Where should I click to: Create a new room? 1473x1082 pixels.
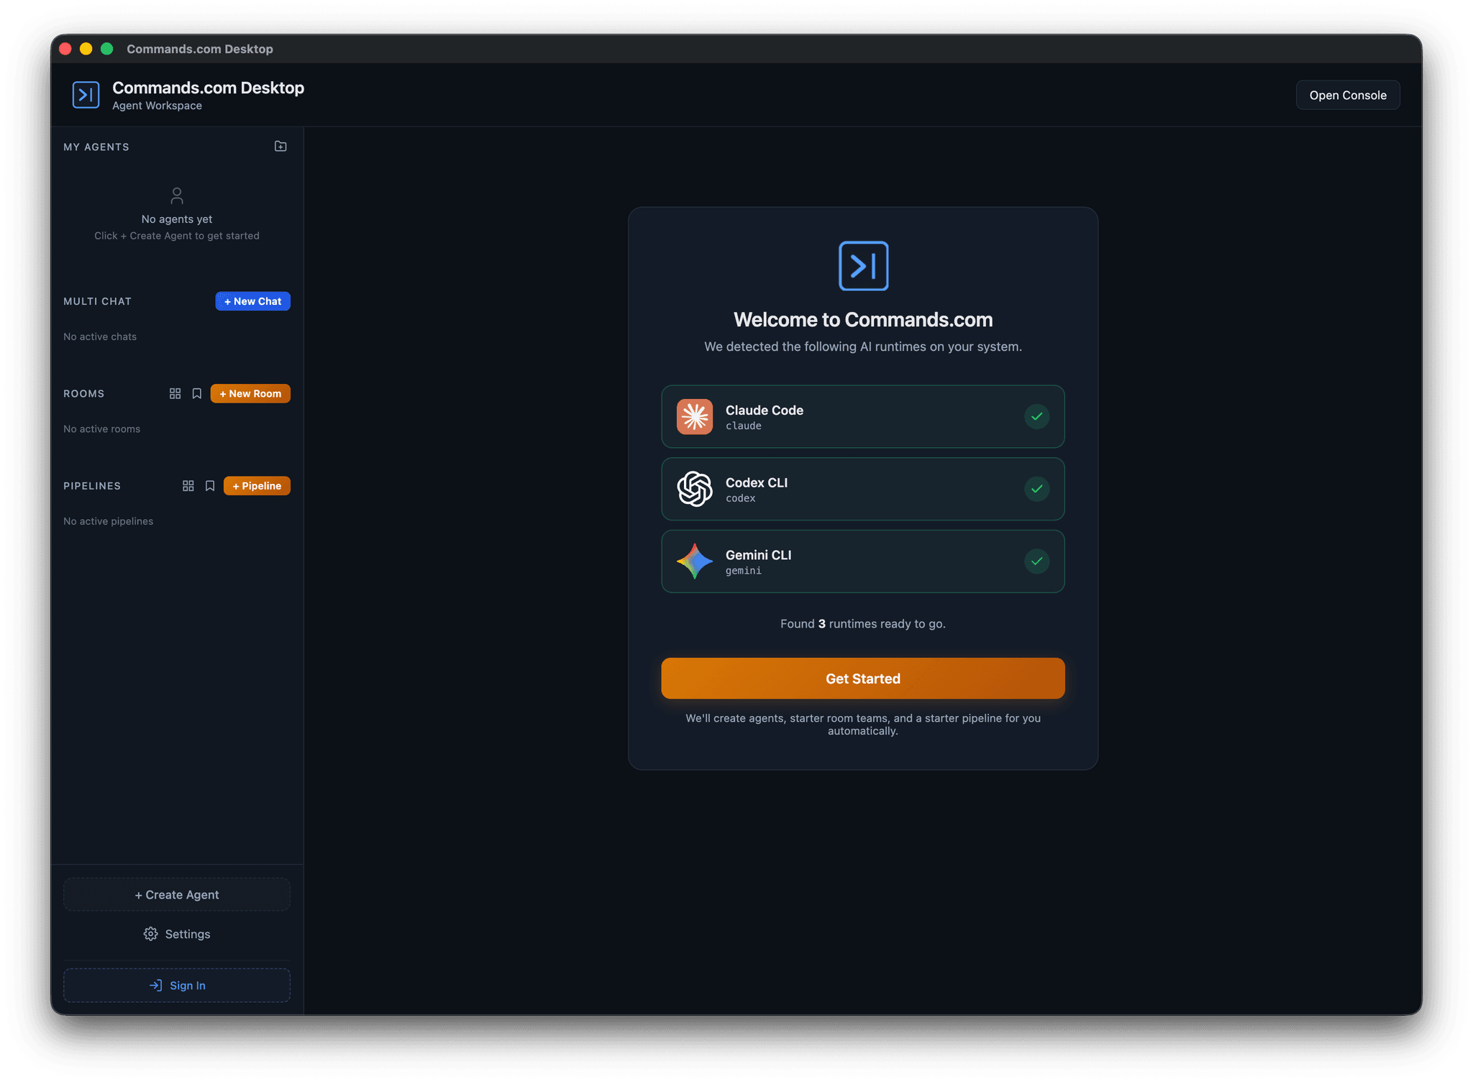[x=250, y=394]
